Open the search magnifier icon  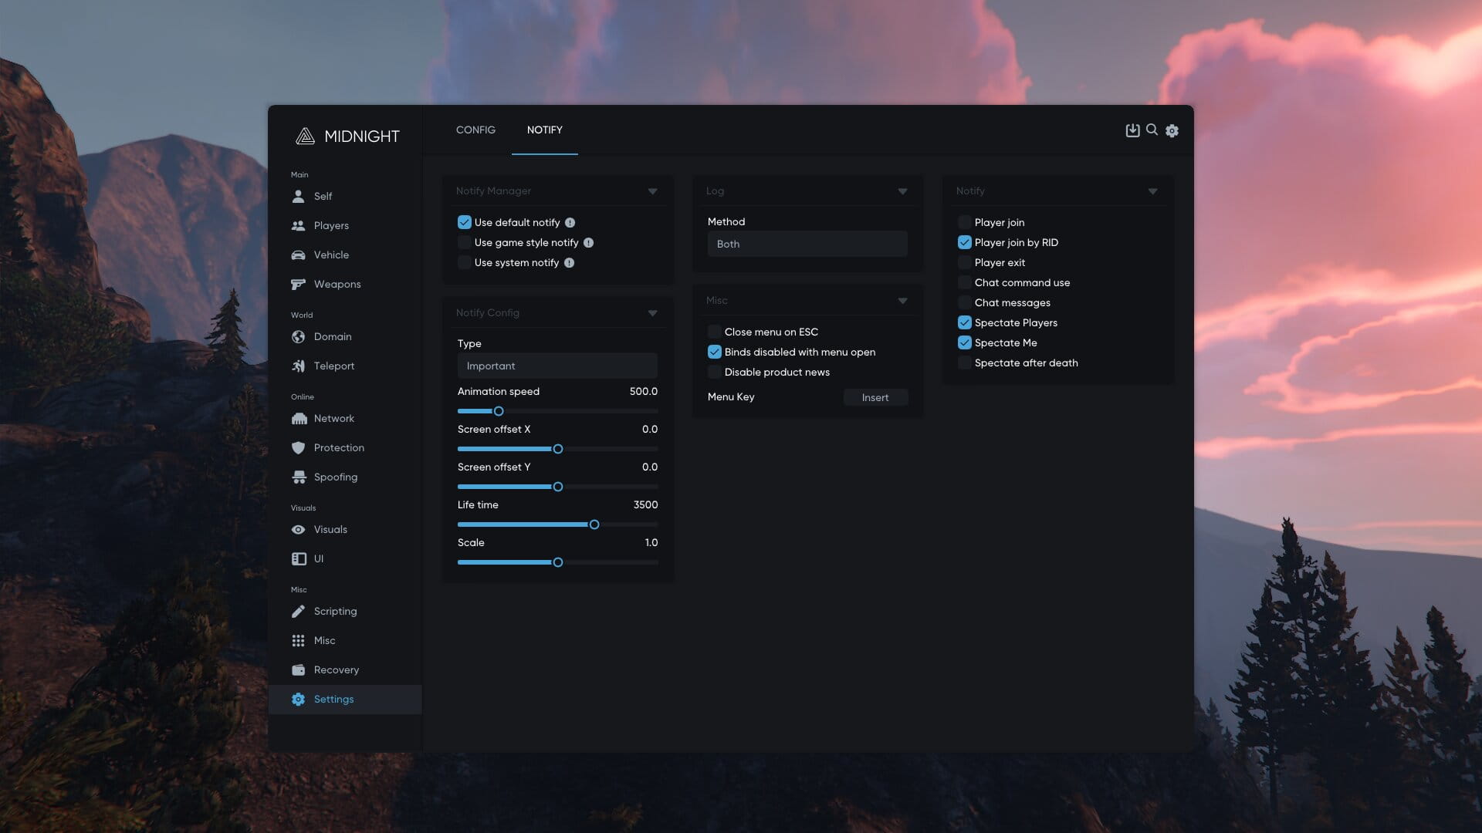1152,130
